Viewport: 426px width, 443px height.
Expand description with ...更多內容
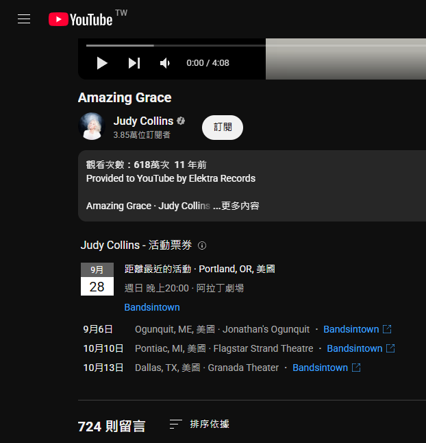(x=236, y=206)
